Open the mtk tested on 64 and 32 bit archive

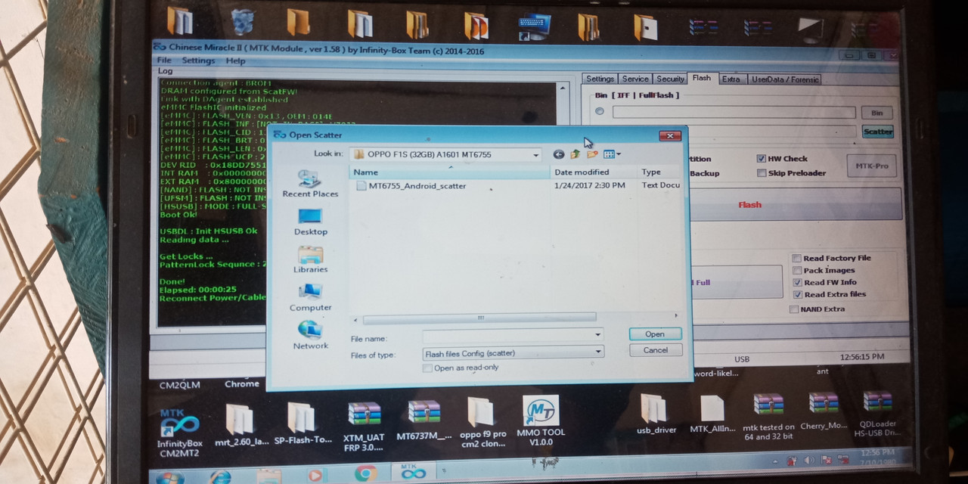tap(768, 417)
